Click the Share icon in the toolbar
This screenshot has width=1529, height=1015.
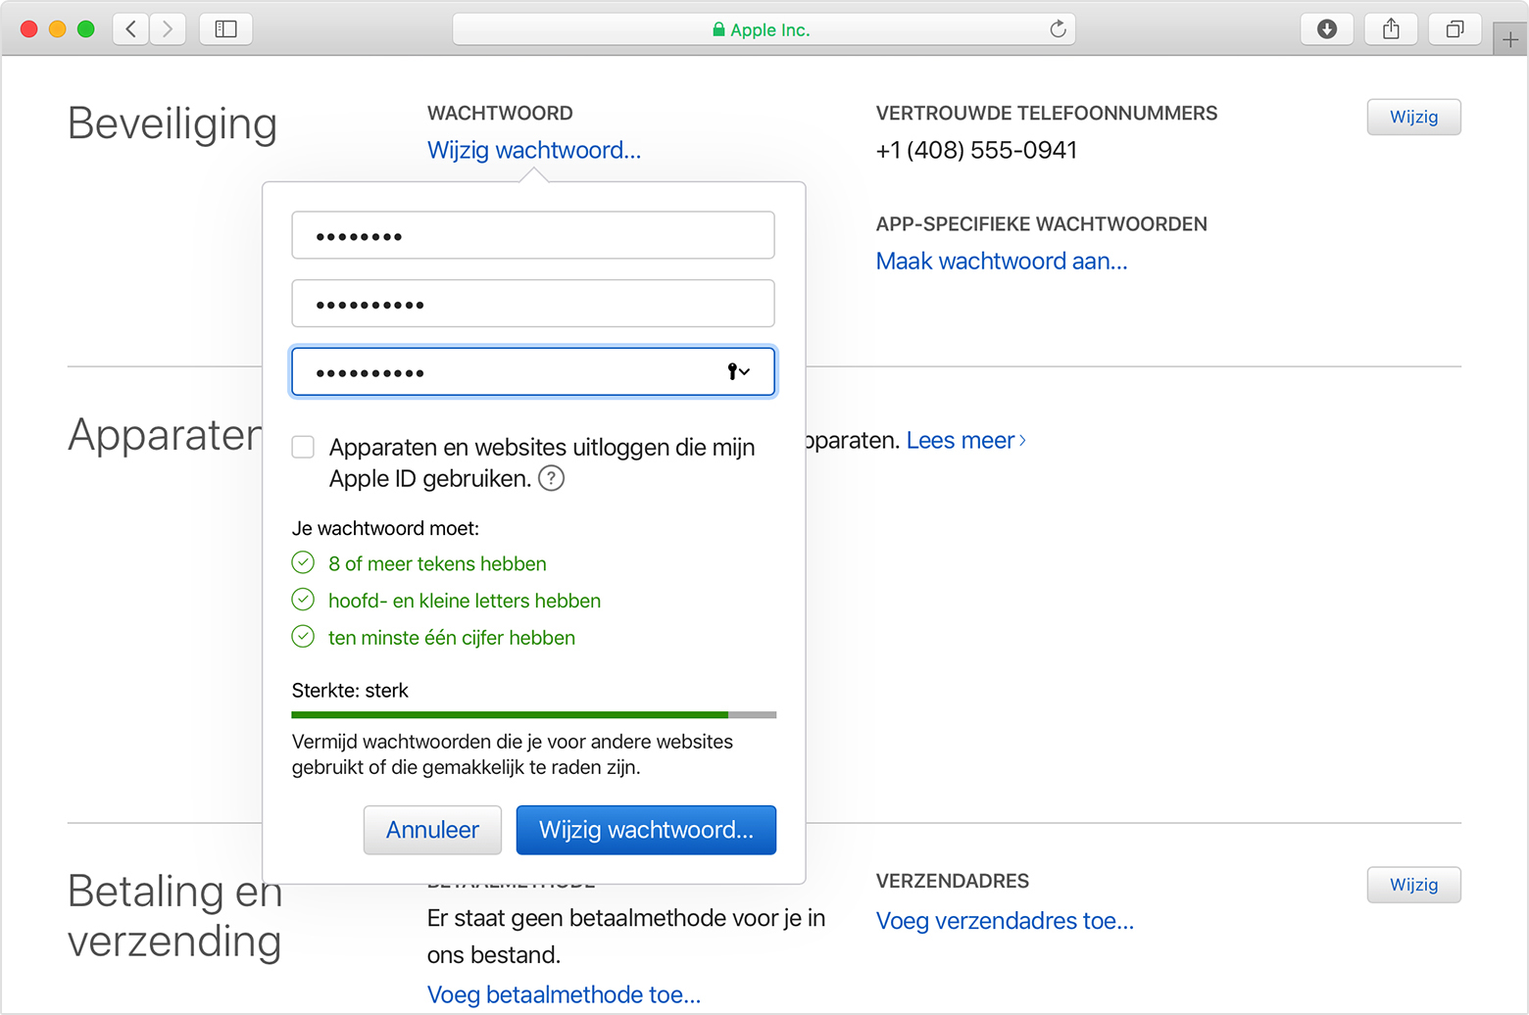coord(1391,29)
